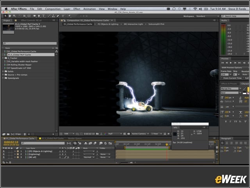
Task: Toggle transparency grid in composition viewer
Action: coord(129,134)
